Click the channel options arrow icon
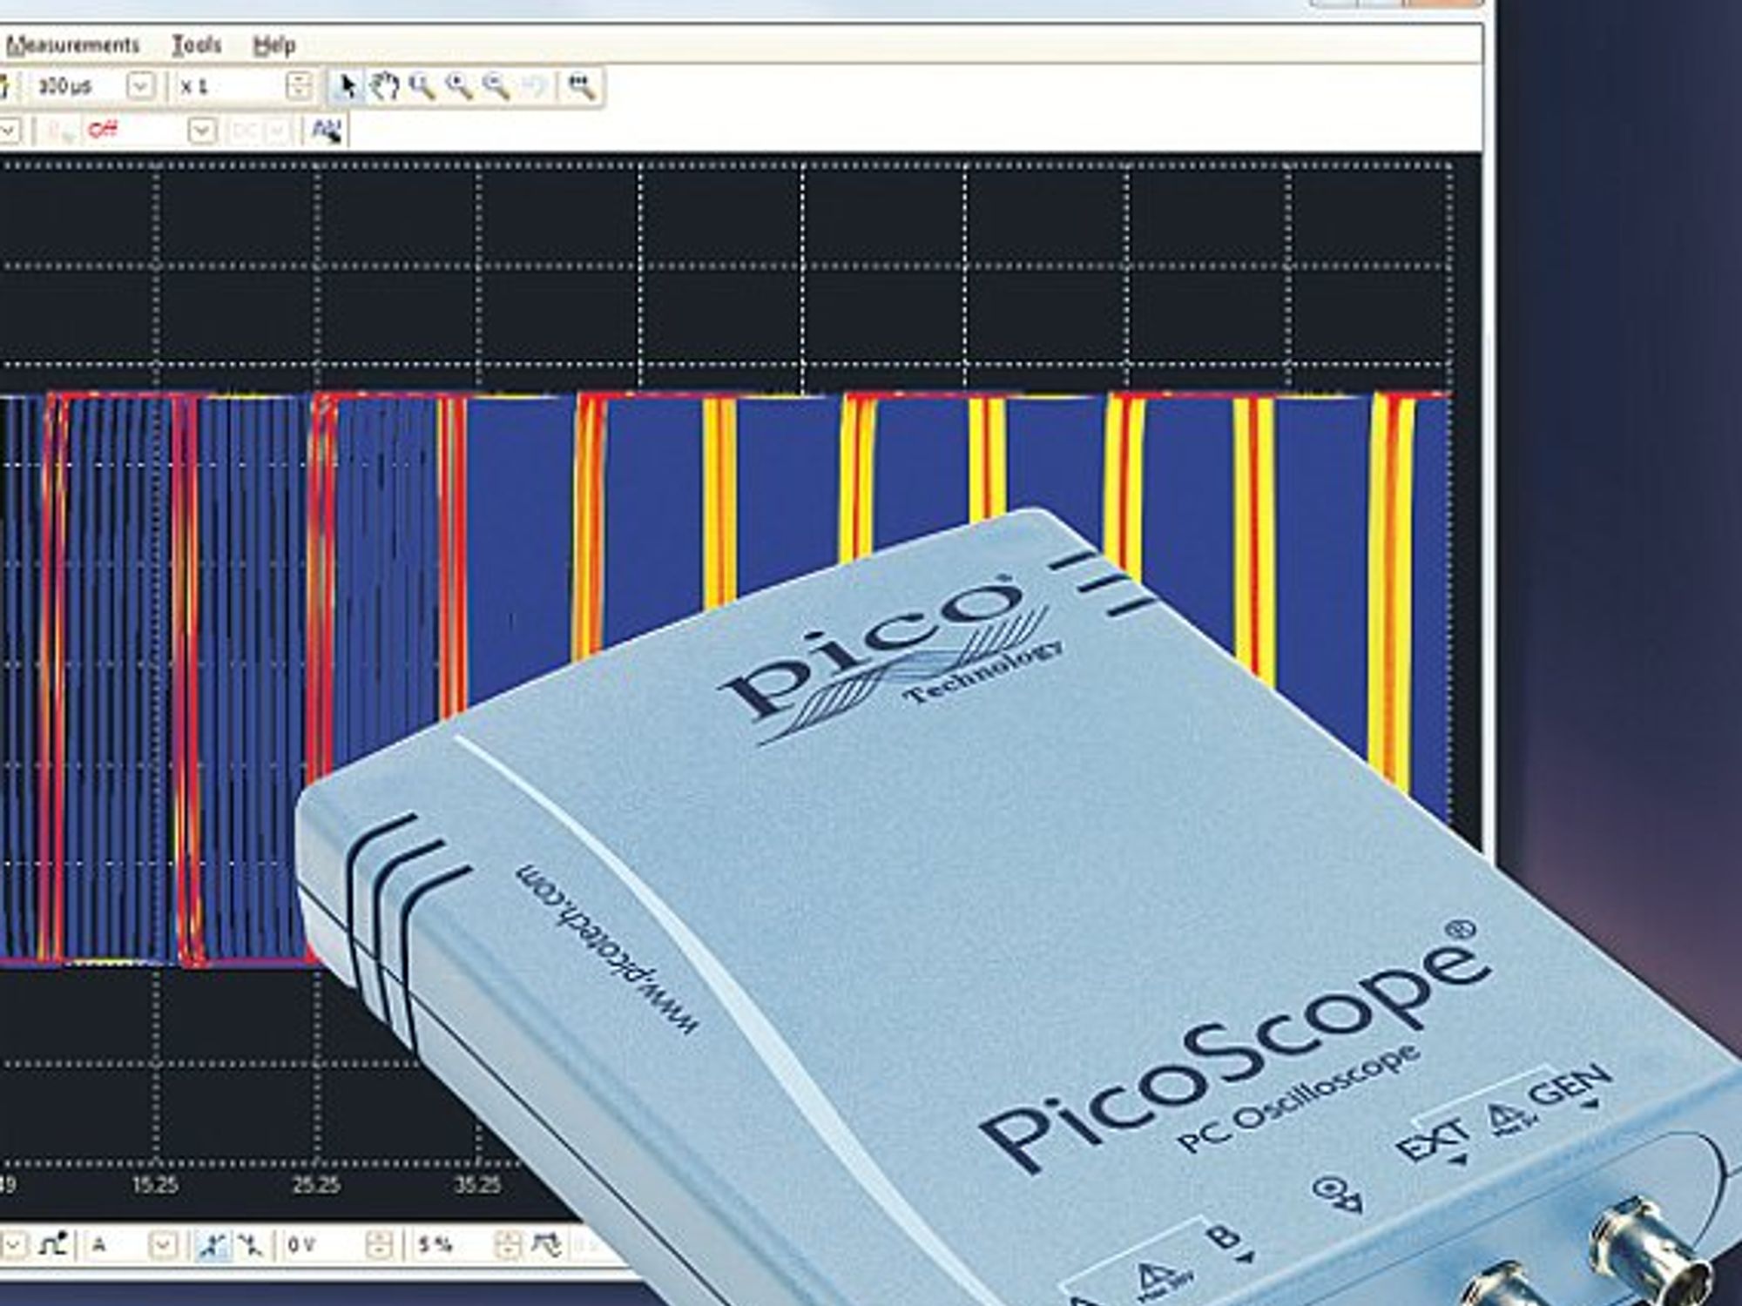Image resolution: width=1742 pixels, height=1306 pixels. coord(326,131)
